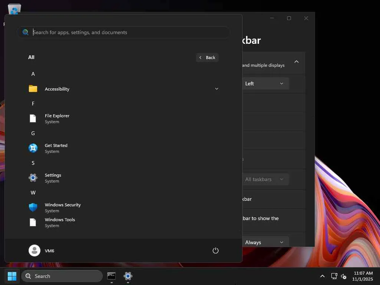The height and width of the screenshot is (285, 380).
Task: Click the All heading in Start menu
Action: (x=31, y=57)
